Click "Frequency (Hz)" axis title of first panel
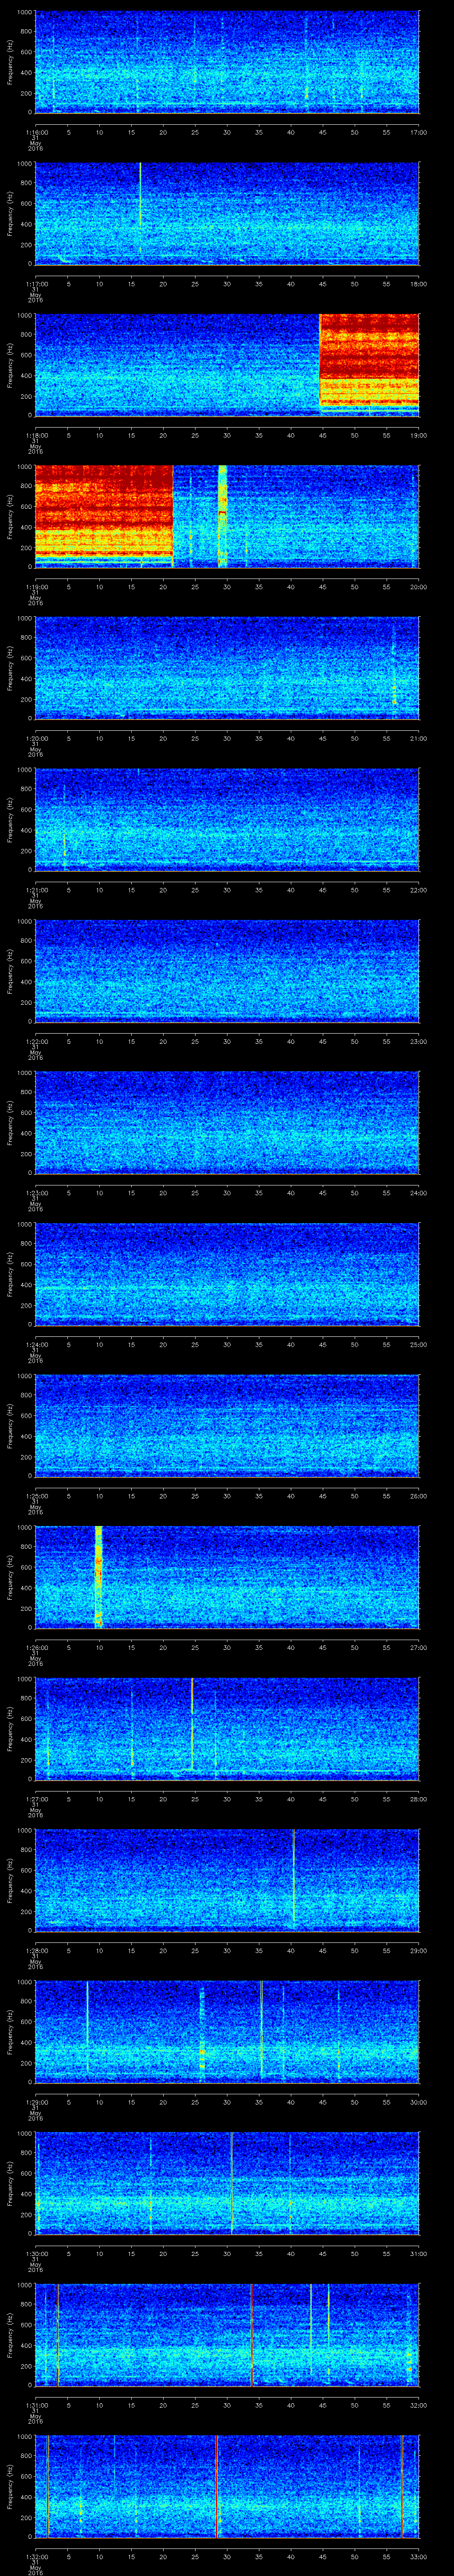Screen dimensions: 454x2576 click(x=10, y=62)
